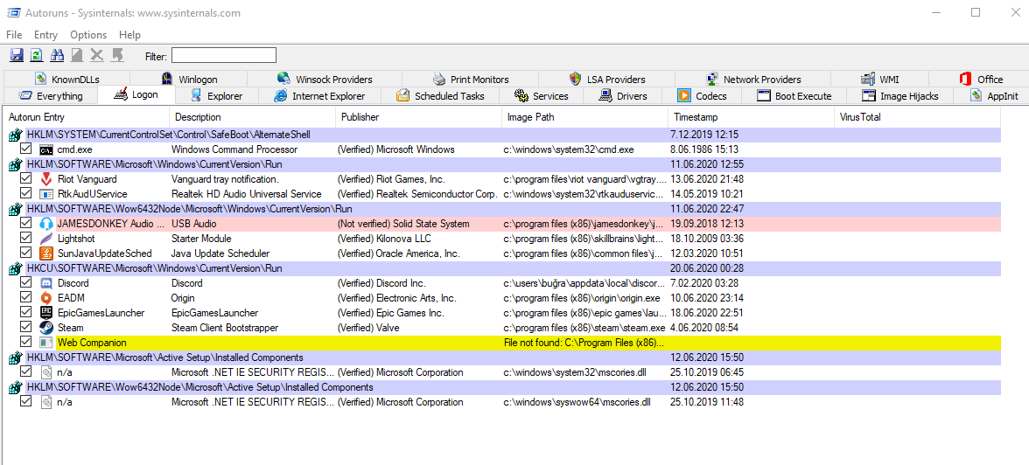The image size is (1029, 465).
Task: Click the Refresh toolbar icon
Action: tap(37, 56)
